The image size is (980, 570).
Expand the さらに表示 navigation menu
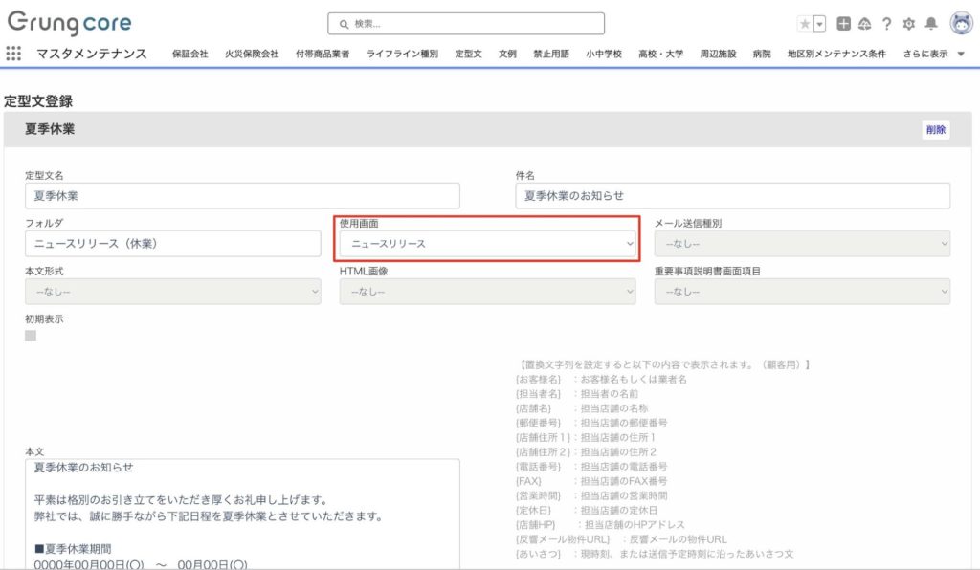tap(933, 55)
